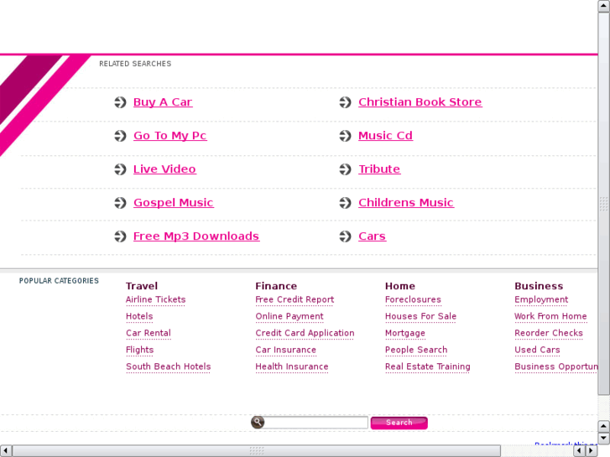Click the horizontal scrollbar left arrow
610x457 pixels.
pyautogui.click(x=6, y=451)
